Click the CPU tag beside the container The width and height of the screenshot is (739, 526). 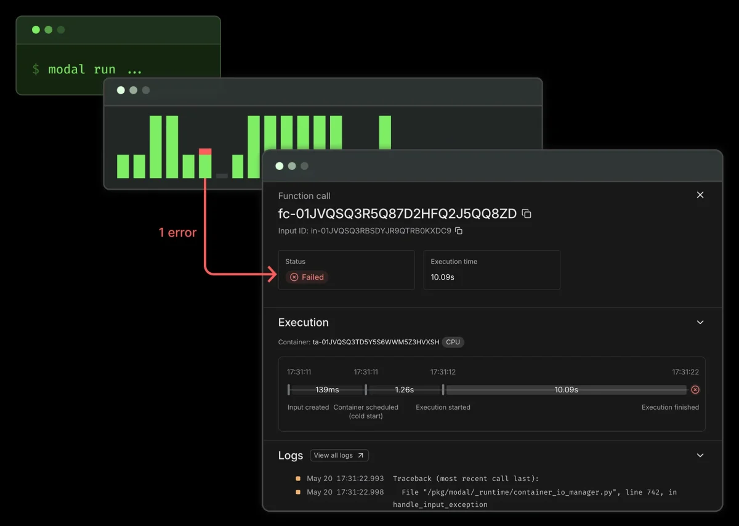(453, 342)
